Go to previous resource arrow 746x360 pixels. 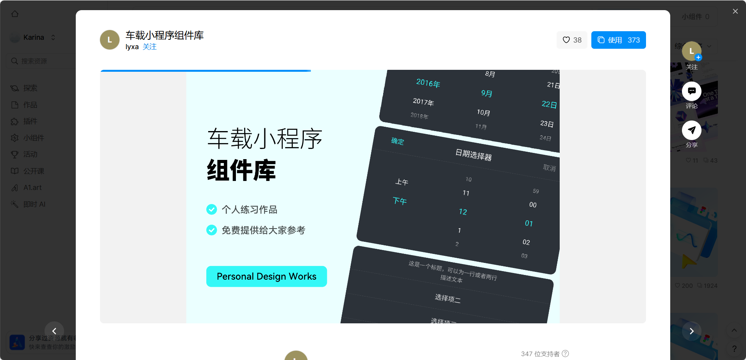[x=54, y=331]
